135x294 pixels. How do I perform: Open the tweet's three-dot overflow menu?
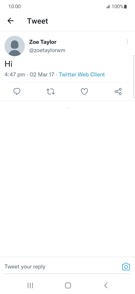pos(127,42)
